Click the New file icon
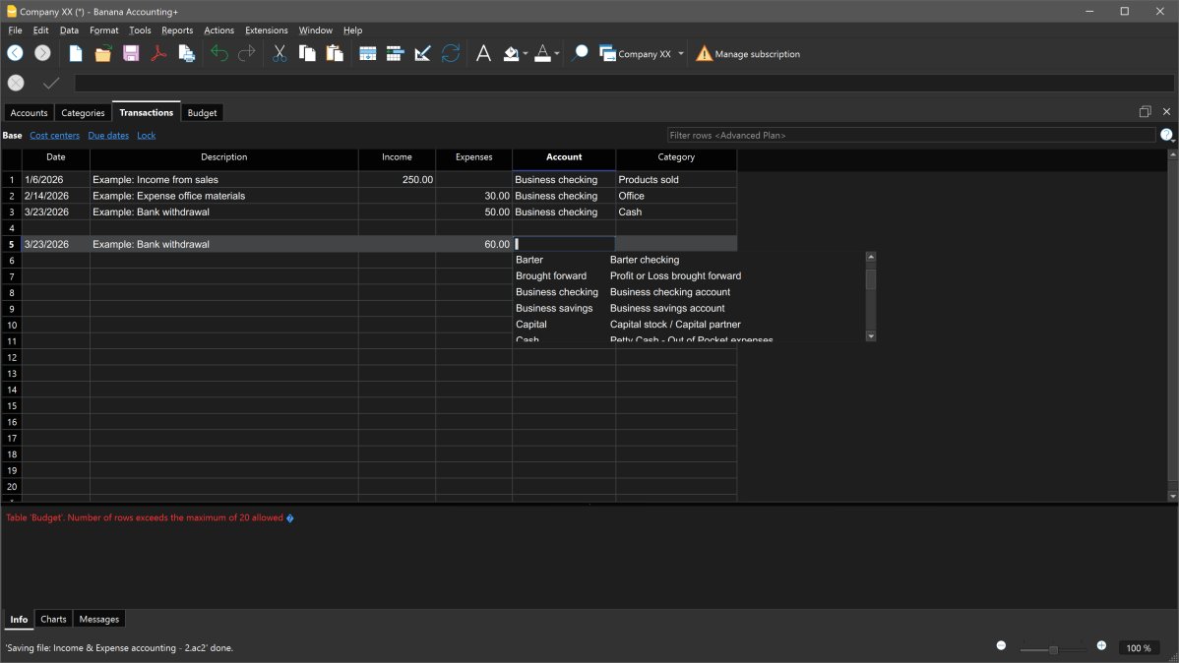 pos(76,54)
